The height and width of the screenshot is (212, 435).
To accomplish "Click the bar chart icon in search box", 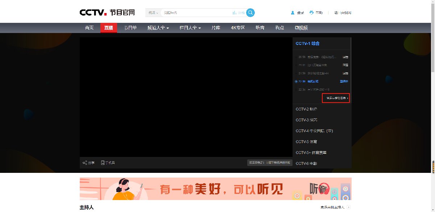I will pos(235,13).
